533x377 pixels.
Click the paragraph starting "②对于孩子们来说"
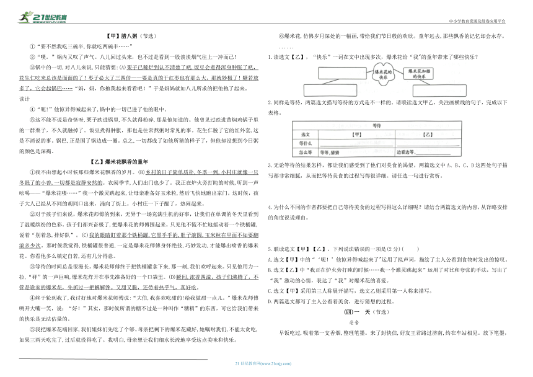click(139, 235)
